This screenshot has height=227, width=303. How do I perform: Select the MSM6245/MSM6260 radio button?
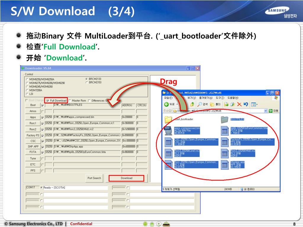[27, 87]
